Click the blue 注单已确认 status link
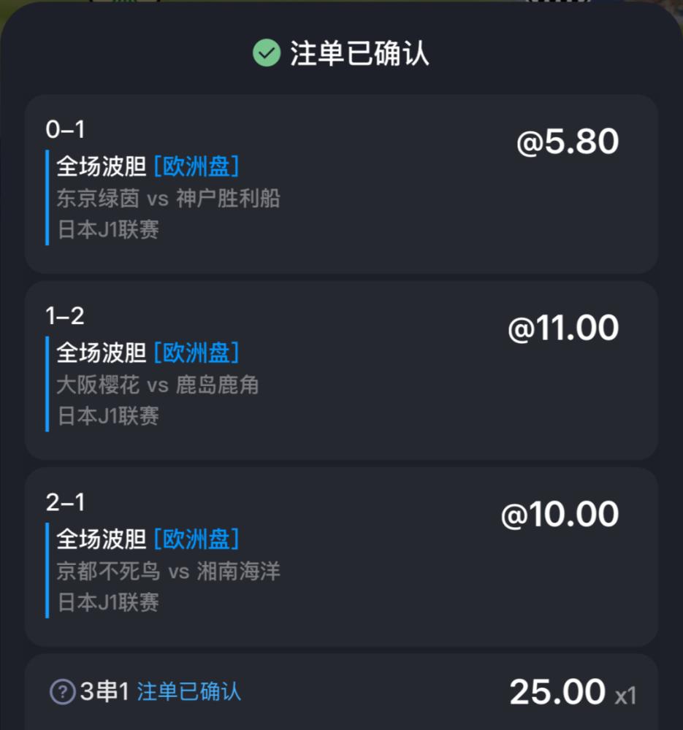 click(x=188, y=691)
